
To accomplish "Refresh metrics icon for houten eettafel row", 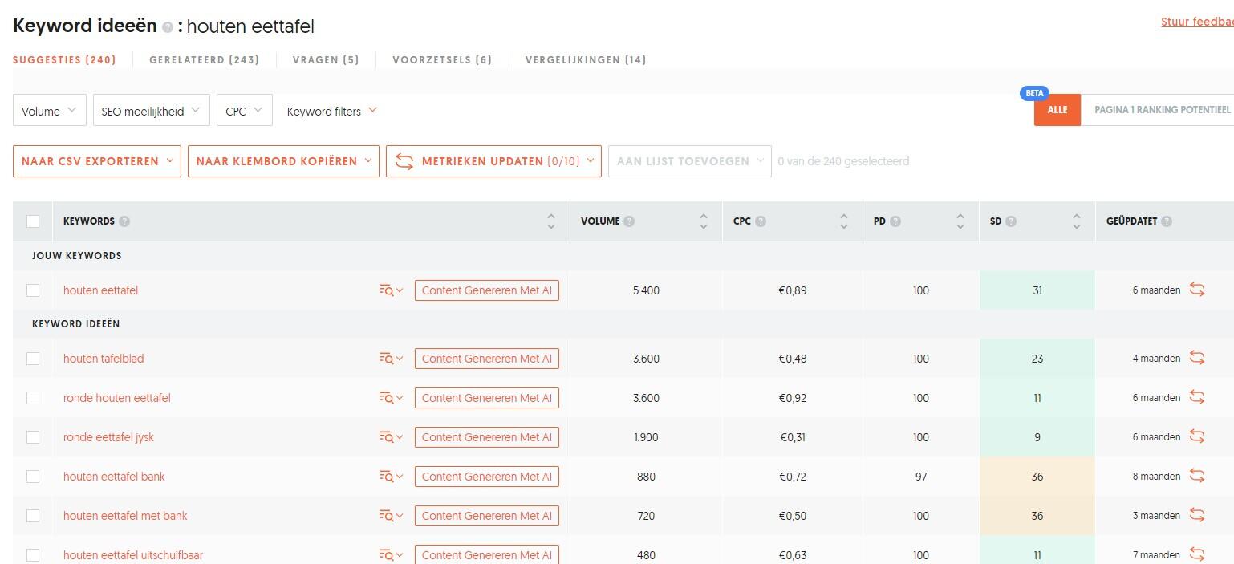I will pos(1197,290).
